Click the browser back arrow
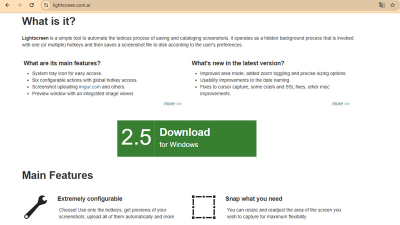Image resolution: width=400 pixels, height=225 pixels. [x=7, y=5]
